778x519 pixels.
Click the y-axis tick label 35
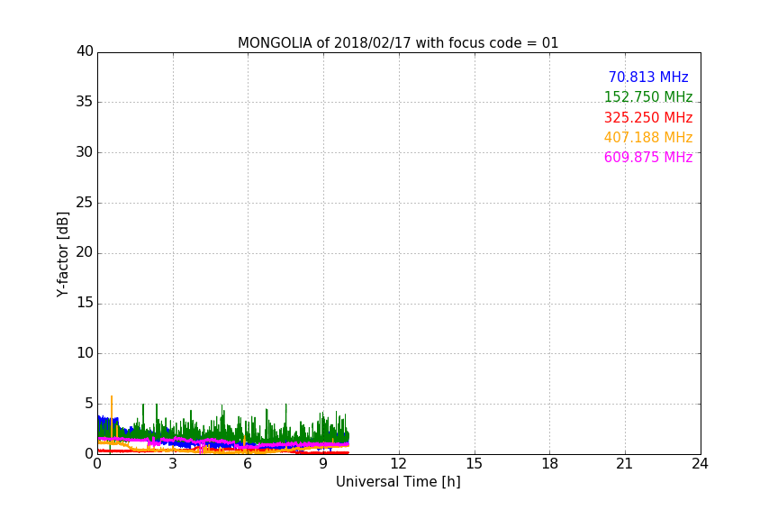tap(85, 102)
